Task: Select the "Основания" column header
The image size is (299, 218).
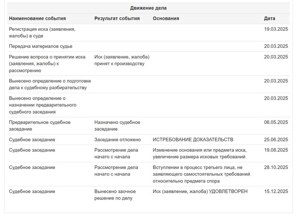Action: click(166, 19)
